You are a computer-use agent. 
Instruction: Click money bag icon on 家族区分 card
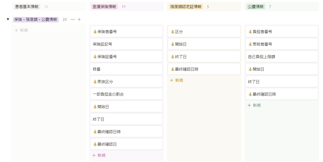(95, 82)
